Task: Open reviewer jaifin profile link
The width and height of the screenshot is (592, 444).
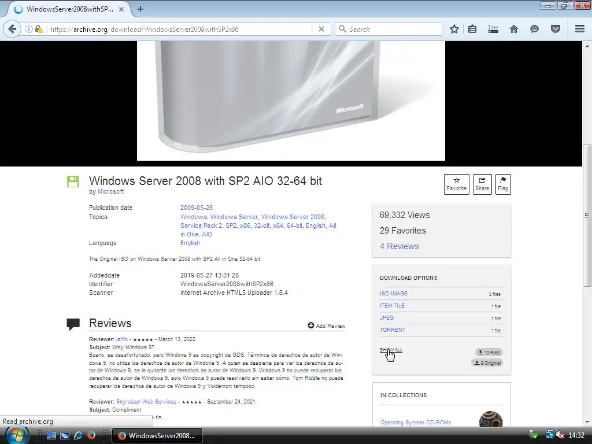Action: pyautogui.click(x=122, y=339)
